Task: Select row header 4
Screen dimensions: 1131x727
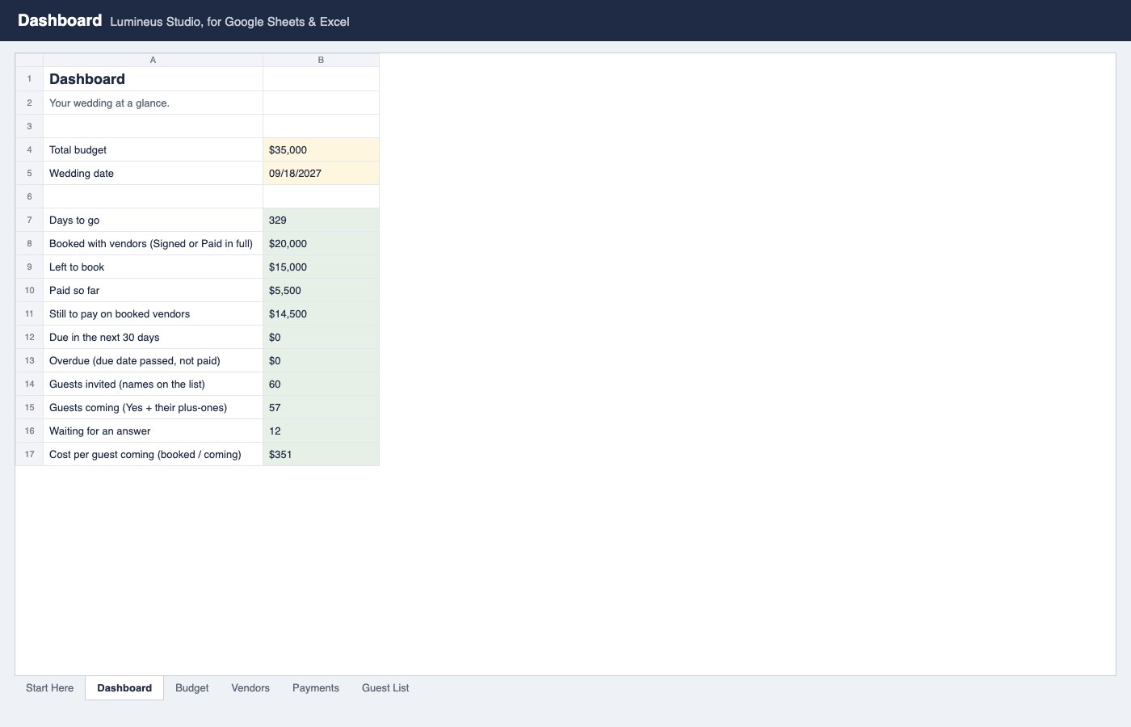Action: click(29, 149)
